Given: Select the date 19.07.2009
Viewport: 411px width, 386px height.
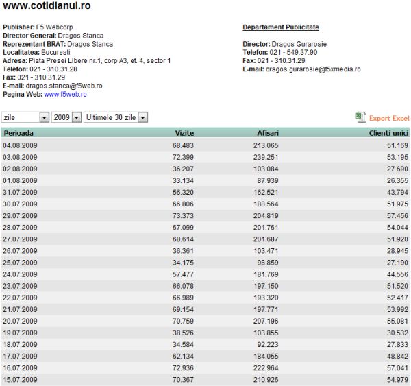Looking at the screenshot, I should [x=20, y=333].
